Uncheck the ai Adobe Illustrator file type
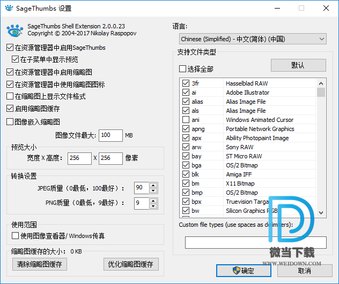Screen dimensions: 339x284 pos(186,93)
